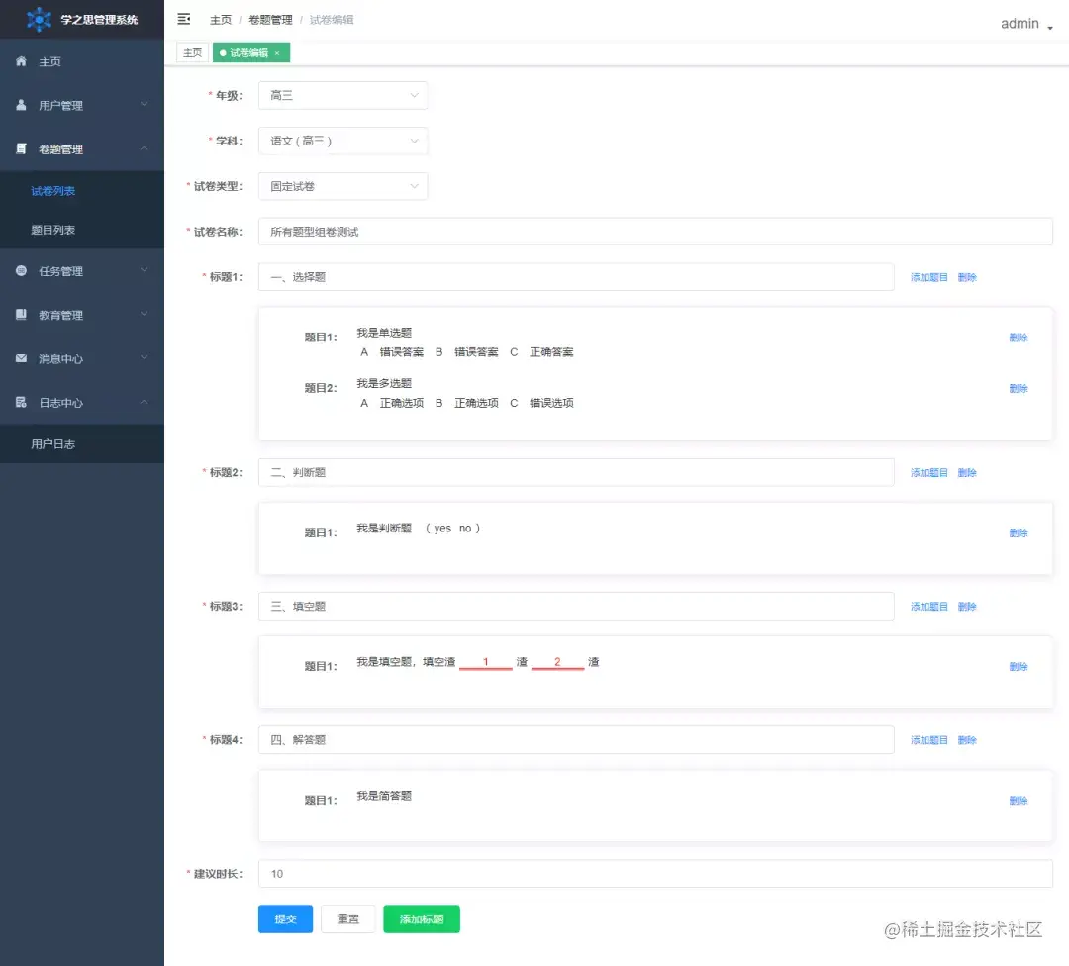Click the 我是判断题 question text
The image size is (1069, 966).
pyautogui.click(x=384, y=528)
